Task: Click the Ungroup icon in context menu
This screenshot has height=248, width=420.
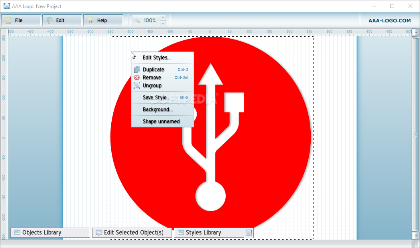Action: point(137,85)
